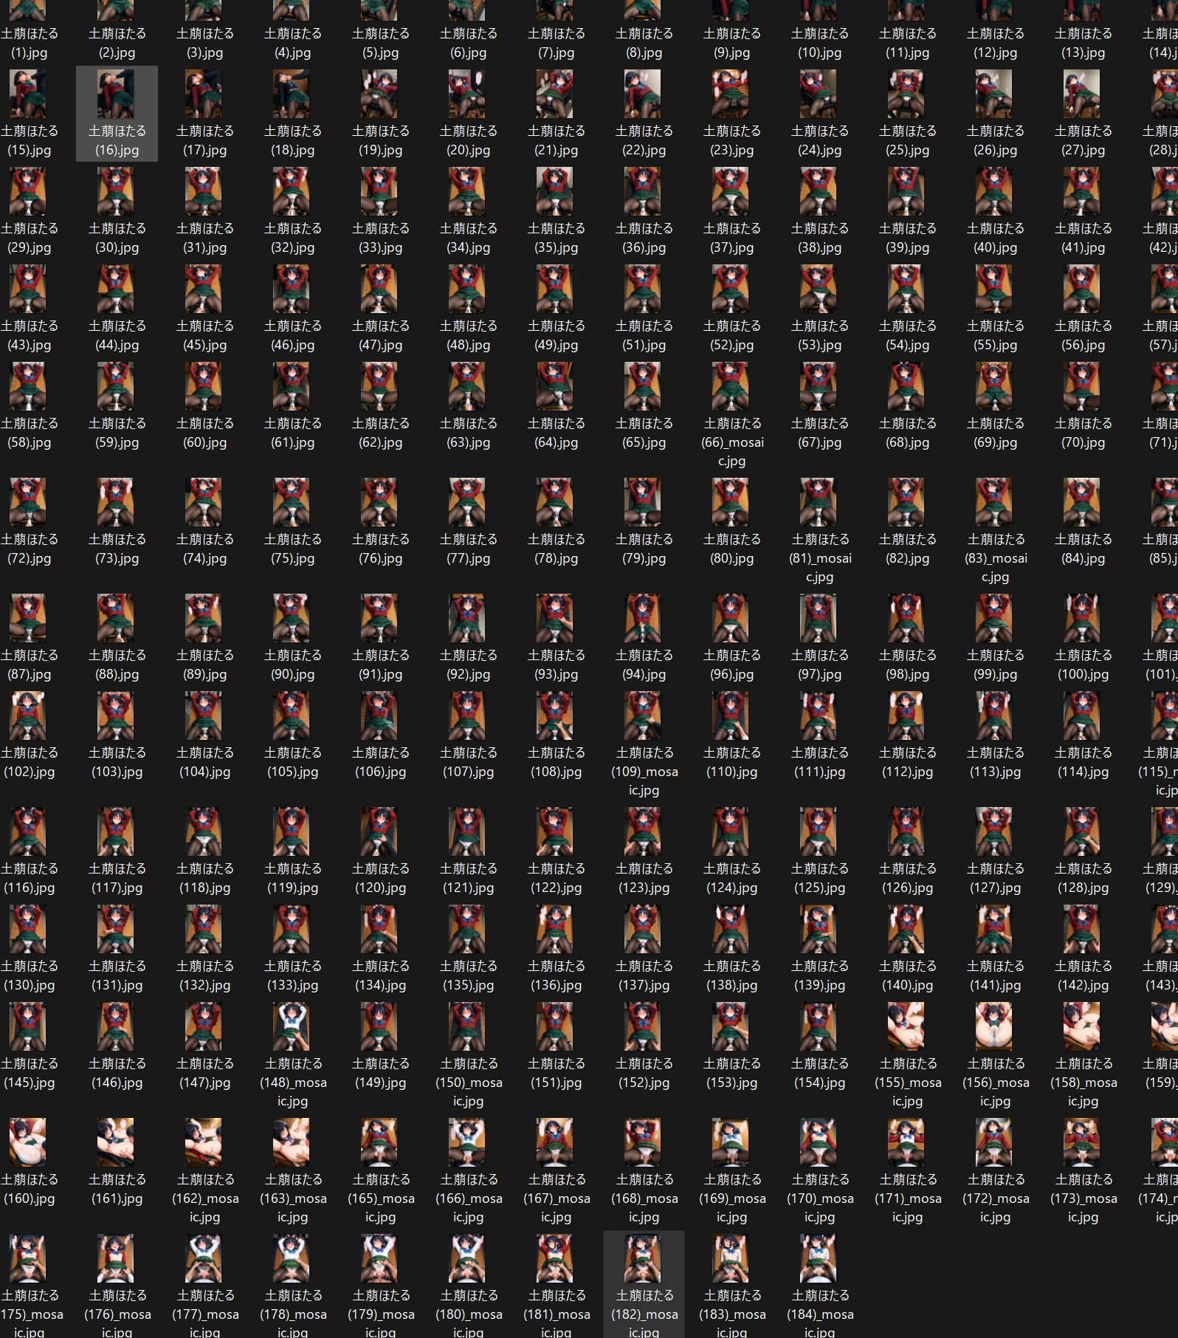Image resolution: width=1178 pixels, height=1338 pixels.
Task: Select thumbnail of 土萠ほたる (43).jpg
Action: pos(28,289)
